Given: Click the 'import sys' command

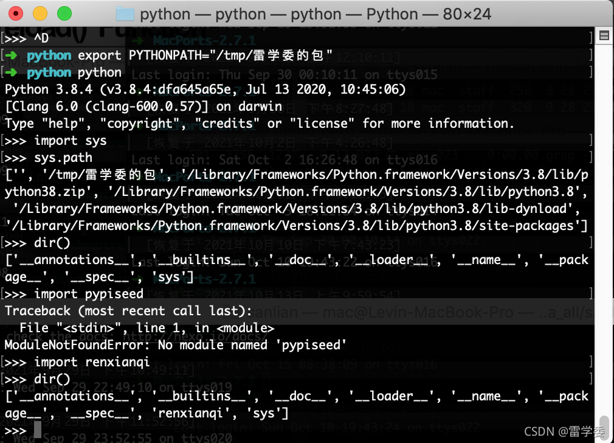Looking at the screenshot, I should (70, 141).
